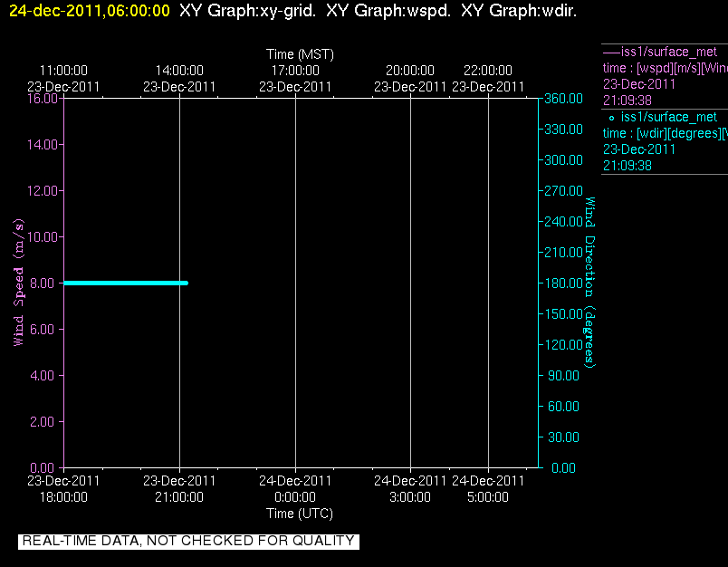728x567 pixels.
Task: Select the 'XY Graph:wspd.' title text
Action: (x=388, y=10)
